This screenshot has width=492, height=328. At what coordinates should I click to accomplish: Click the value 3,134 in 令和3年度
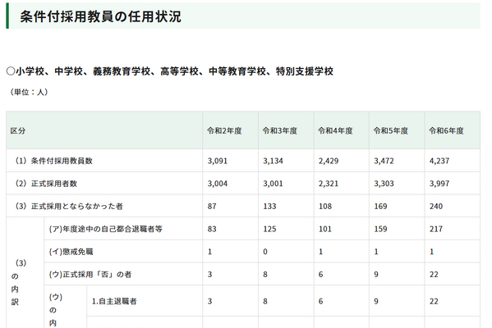(273, 161)
